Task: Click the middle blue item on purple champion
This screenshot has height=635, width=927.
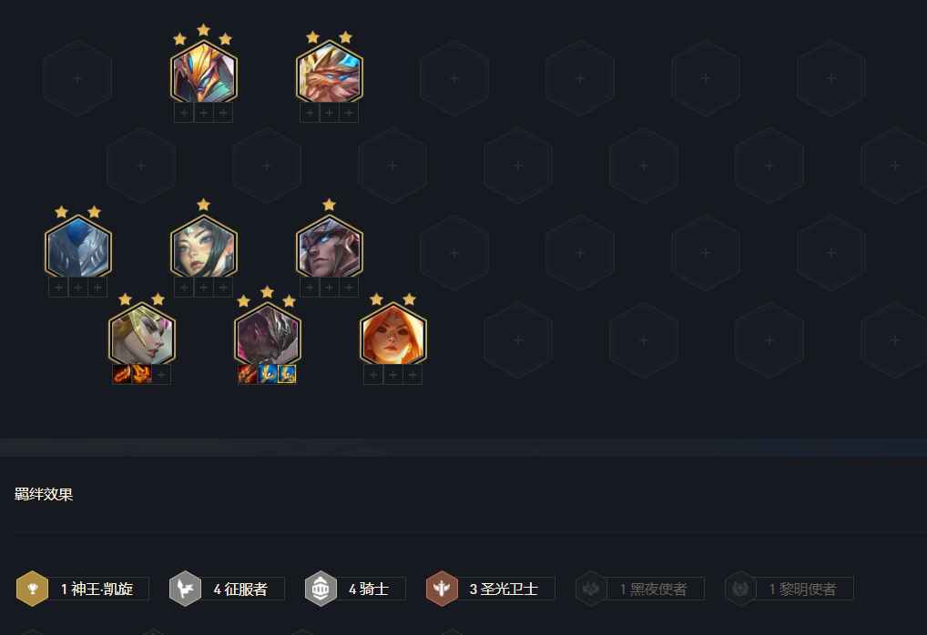Action: pos(267,374)
